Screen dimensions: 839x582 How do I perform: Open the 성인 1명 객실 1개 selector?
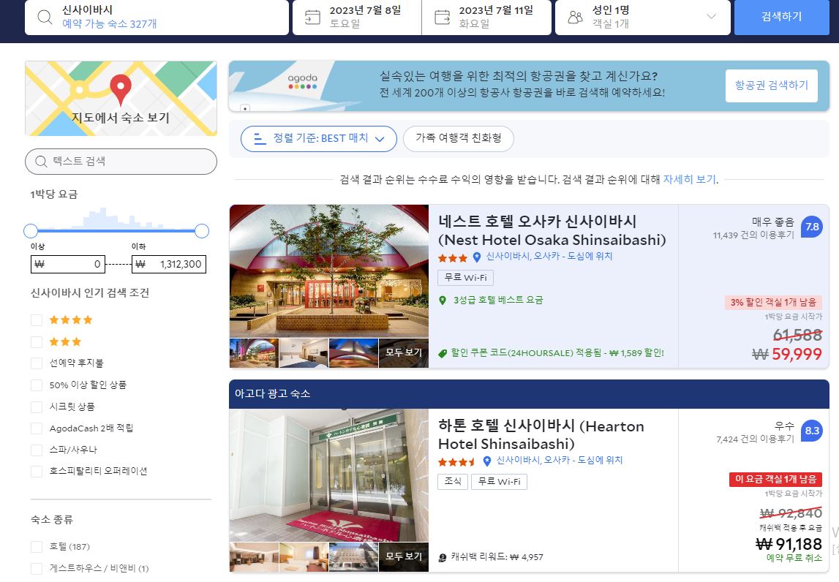click(x=643, y=17)
